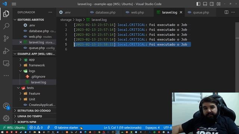
Task: Click line 1 of the log text
Action: pos(130,25)
